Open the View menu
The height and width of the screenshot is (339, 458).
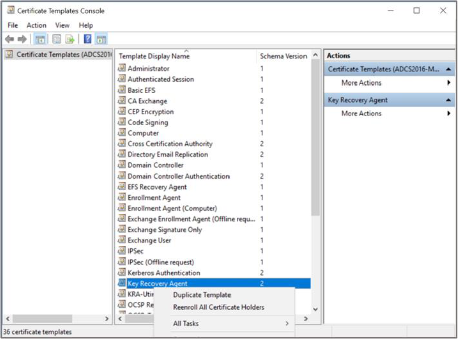[x=62, y=25]
